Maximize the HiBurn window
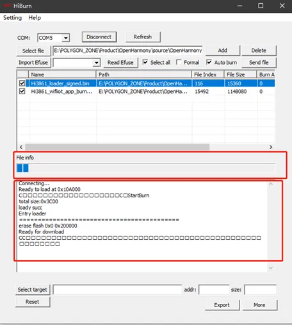 click(261, 6)
